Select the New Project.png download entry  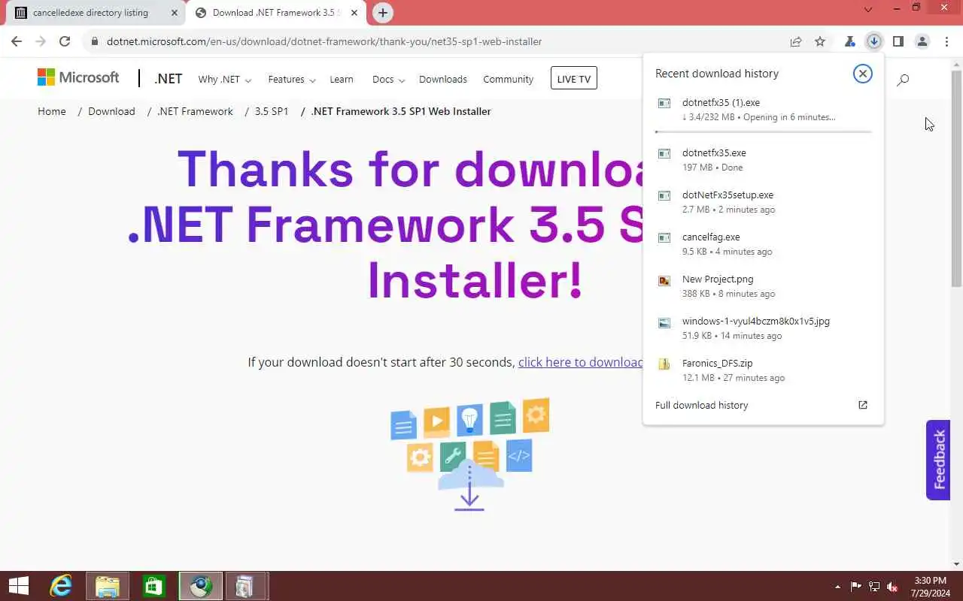click(x=763, y=286)
